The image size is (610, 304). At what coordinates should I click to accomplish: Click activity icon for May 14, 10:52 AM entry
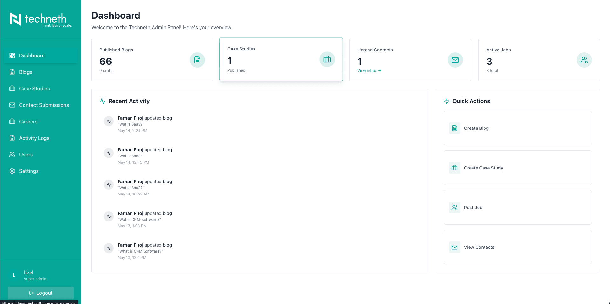(109, 185)
